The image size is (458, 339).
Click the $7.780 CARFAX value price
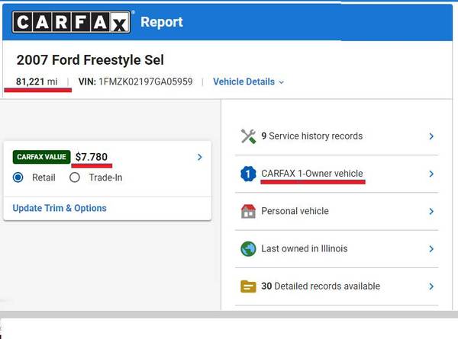point(91,158)
